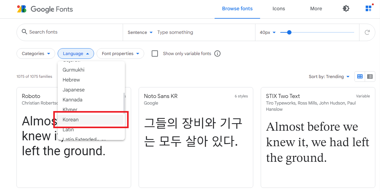380x191 pixels.
Task: Select Latin from language list
Action: 91,129
